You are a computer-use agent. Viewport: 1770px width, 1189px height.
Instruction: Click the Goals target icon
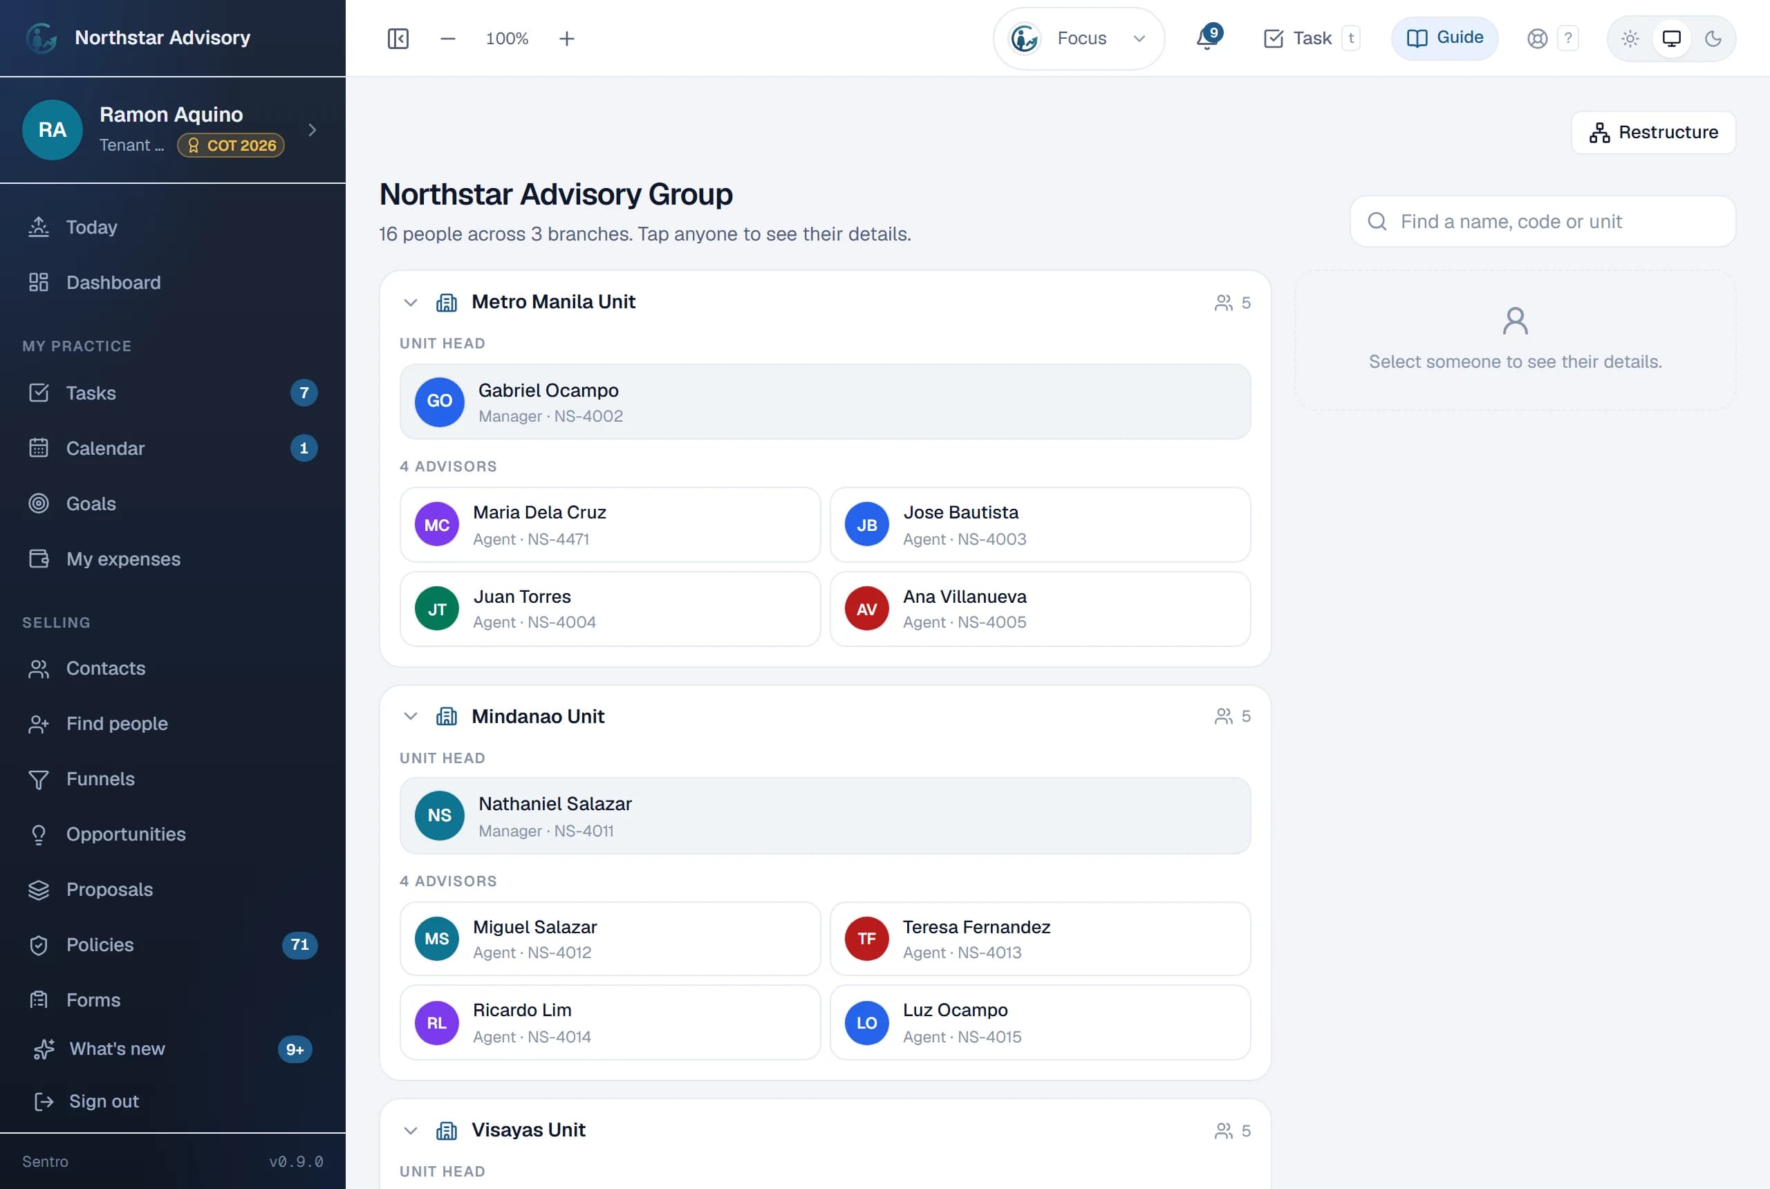click(x=39, y=503)
